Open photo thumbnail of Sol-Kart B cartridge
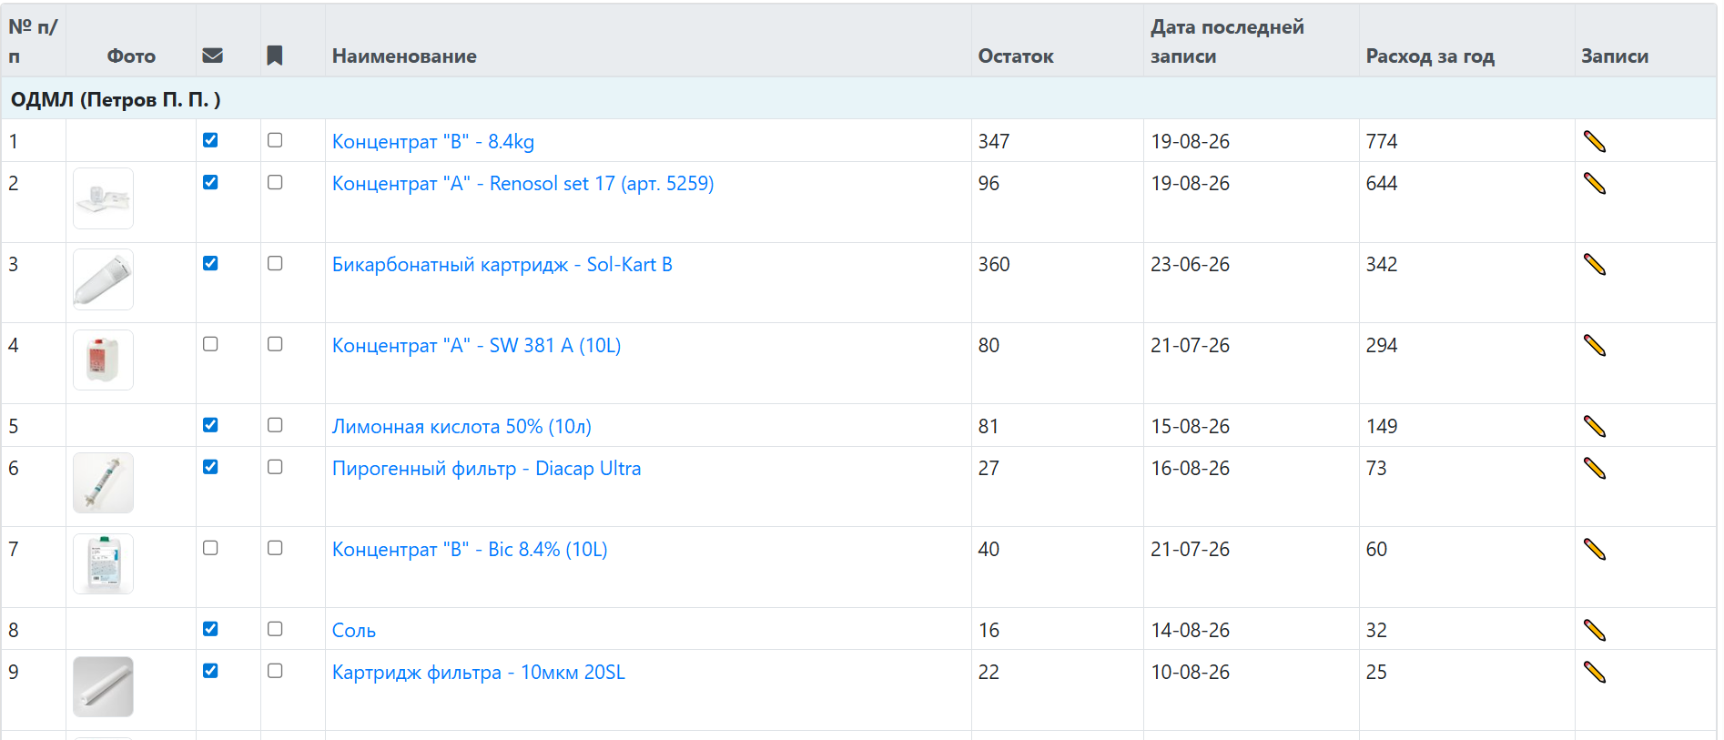Image resolution: width=1724 pixels, height=740 pixels. pyautogui.click(x=103, y=279)
